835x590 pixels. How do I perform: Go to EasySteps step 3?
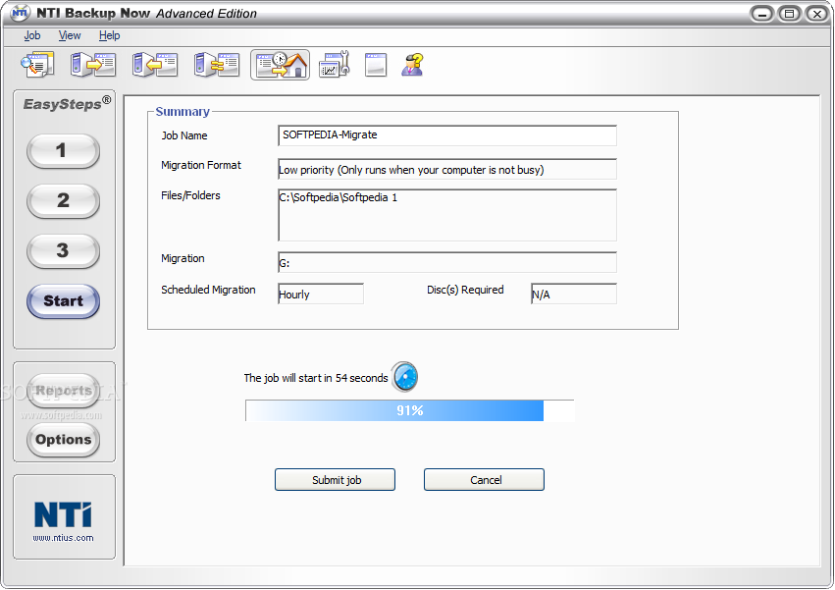63,251
